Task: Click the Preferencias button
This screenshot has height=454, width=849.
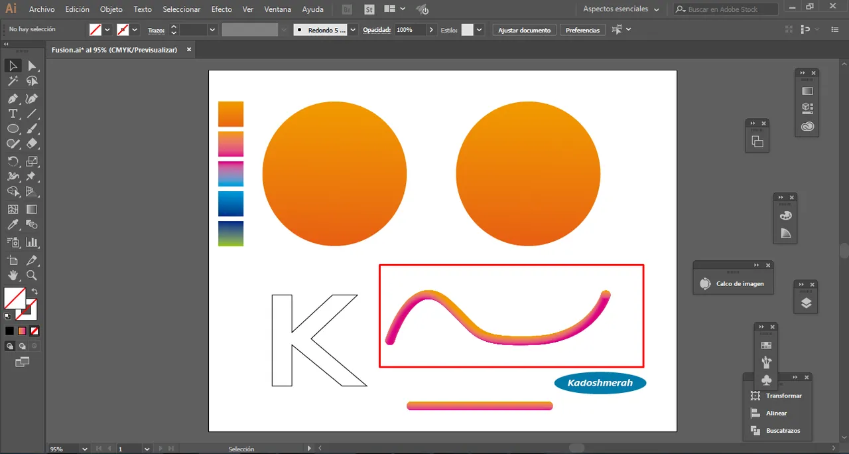Action: tap(582, 30)
